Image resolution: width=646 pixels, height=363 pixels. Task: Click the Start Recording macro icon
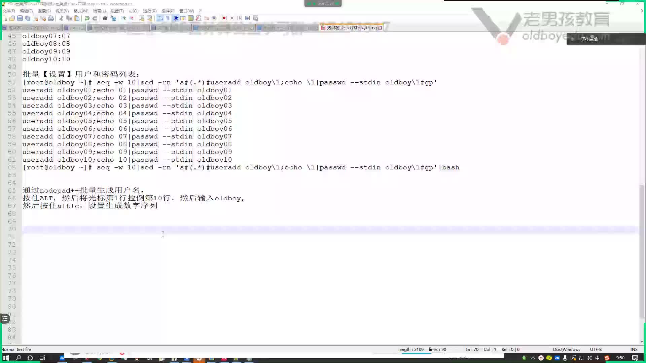pos(224,18)
